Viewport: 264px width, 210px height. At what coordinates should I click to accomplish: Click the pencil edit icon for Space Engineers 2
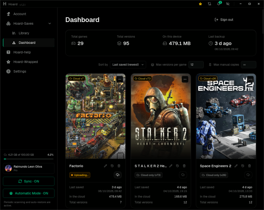coord(236,166)
